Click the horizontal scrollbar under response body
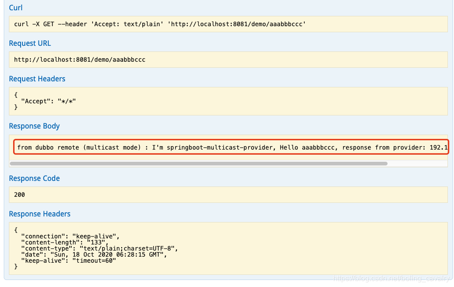Viewport: 454px width, 287px height. (198, 164)
